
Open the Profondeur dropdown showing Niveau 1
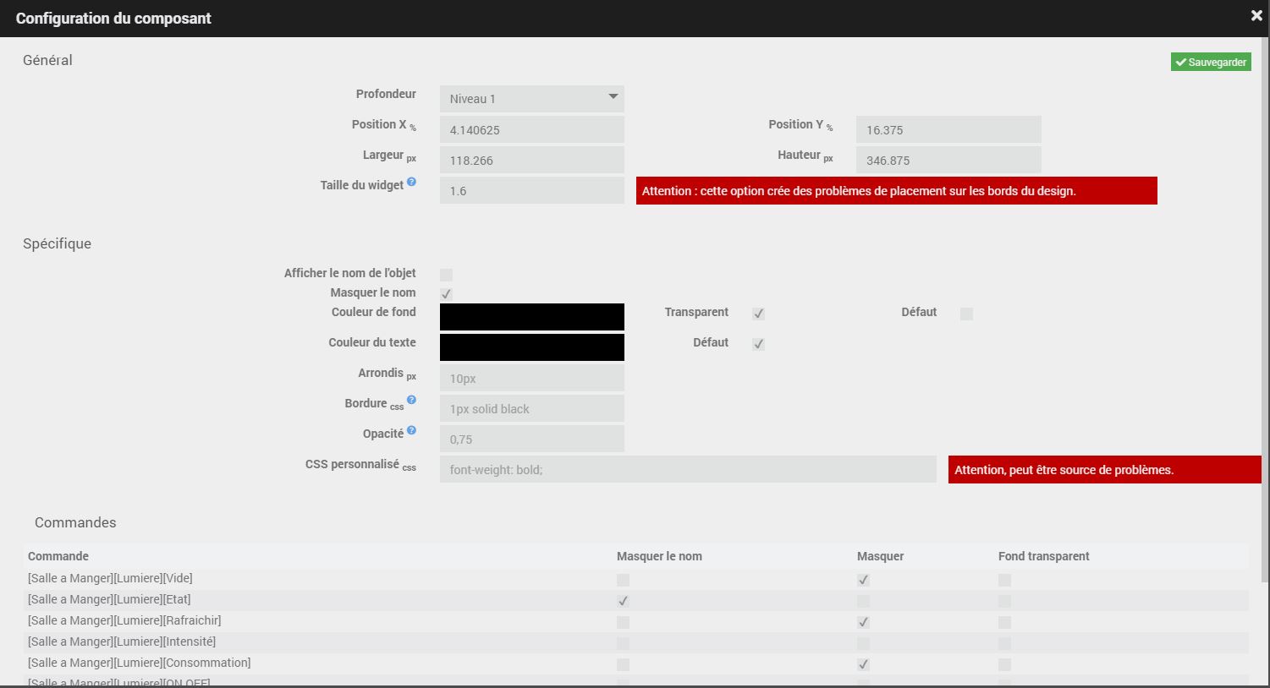[532, 99]
